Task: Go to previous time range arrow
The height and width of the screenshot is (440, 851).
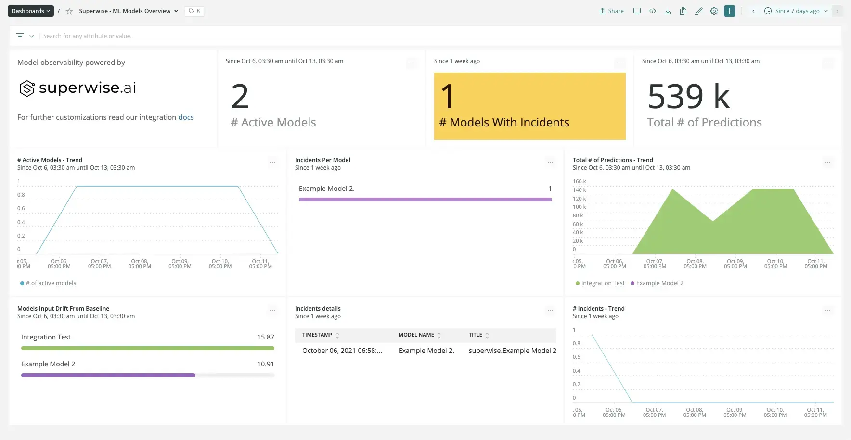Action: pos(753,11)
